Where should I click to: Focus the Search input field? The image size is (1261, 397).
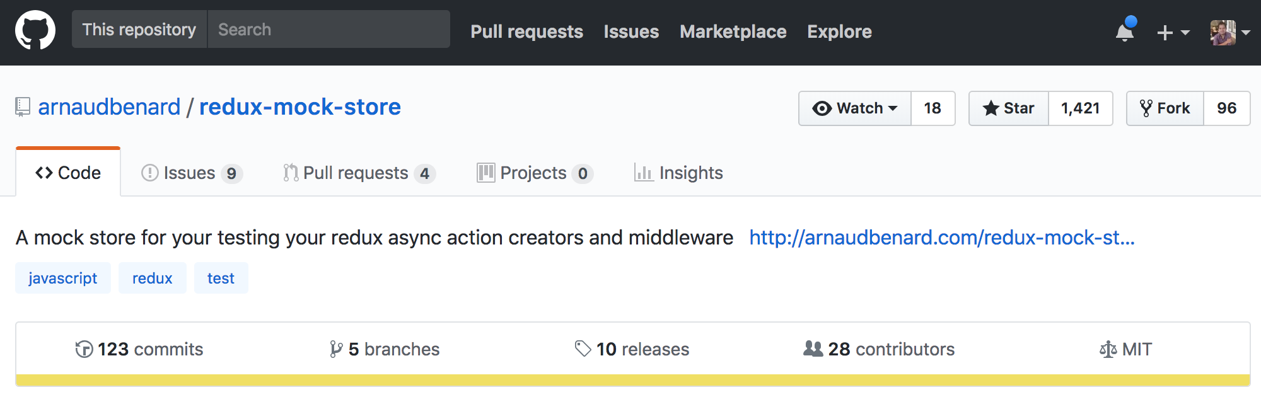[328, 29]
